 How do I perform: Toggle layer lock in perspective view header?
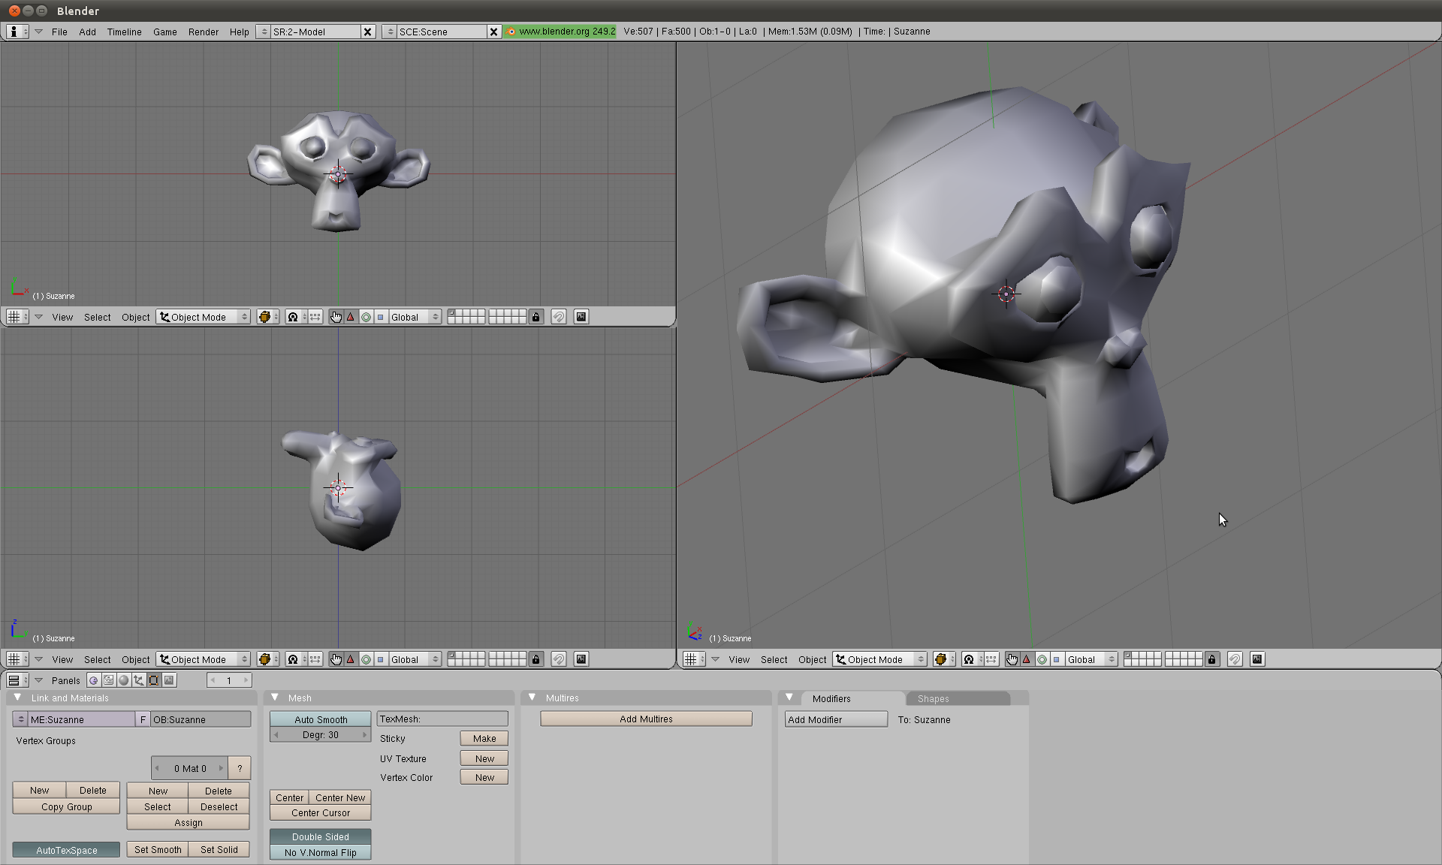1211,659
